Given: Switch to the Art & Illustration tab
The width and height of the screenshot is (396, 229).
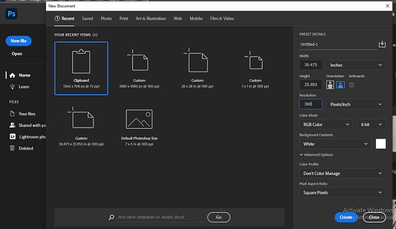Looking at the screenshot, I should [x=151, y=18].
